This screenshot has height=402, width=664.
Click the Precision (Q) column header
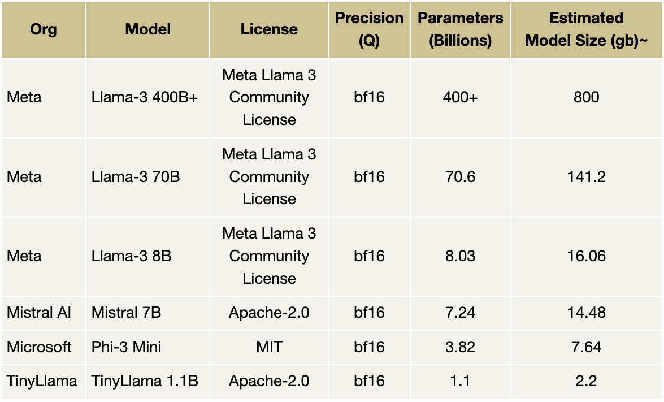click(x=369, y=29)
